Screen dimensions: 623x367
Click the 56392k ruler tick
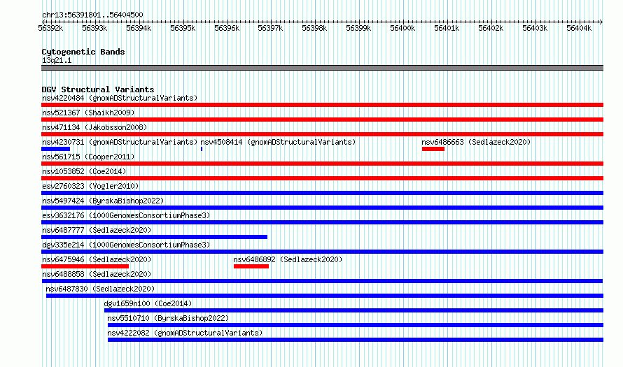coord(50,28)
